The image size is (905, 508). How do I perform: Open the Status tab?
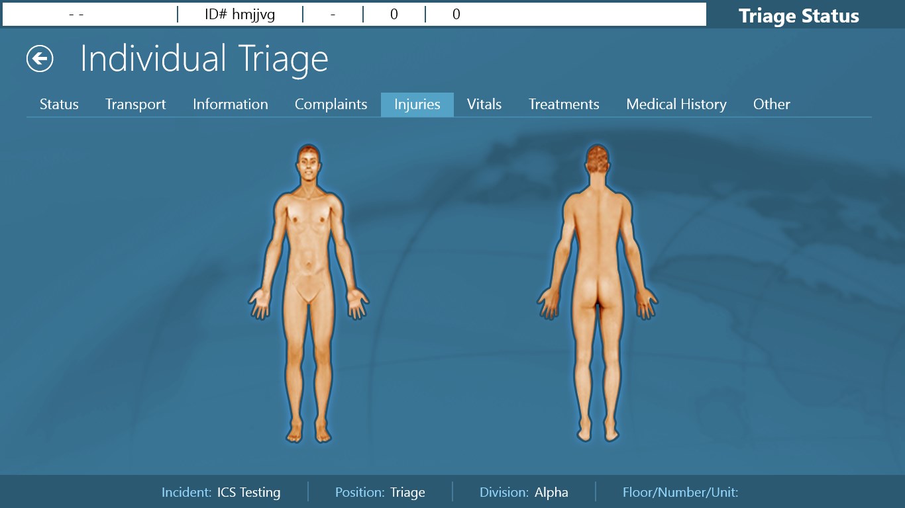point(59,105)
